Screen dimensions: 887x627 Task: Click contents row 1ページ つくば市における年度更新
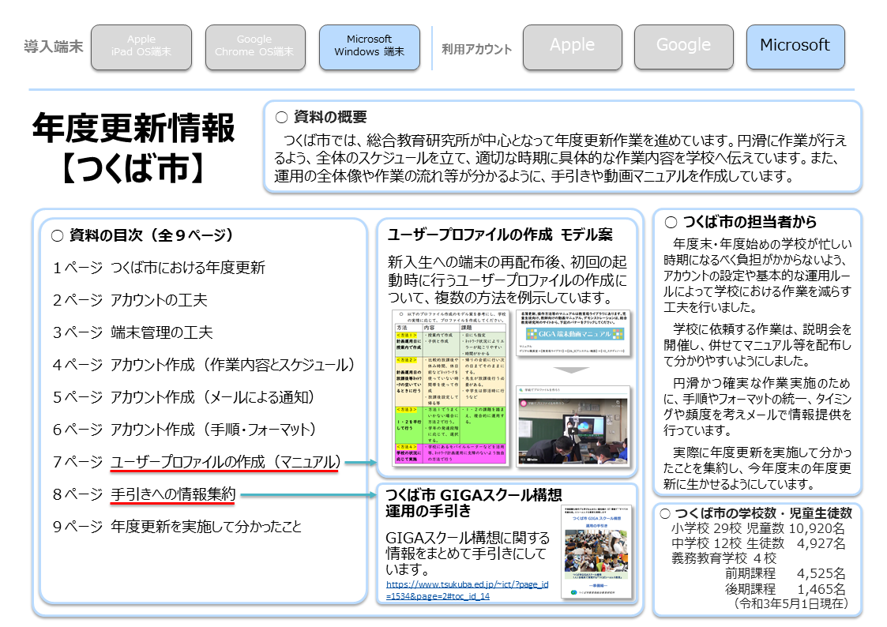tap(159, 268)
